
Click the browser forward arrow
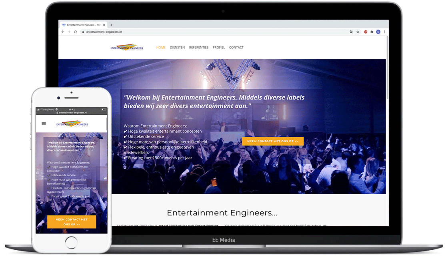pyautogui.click(x=69, y=32)
